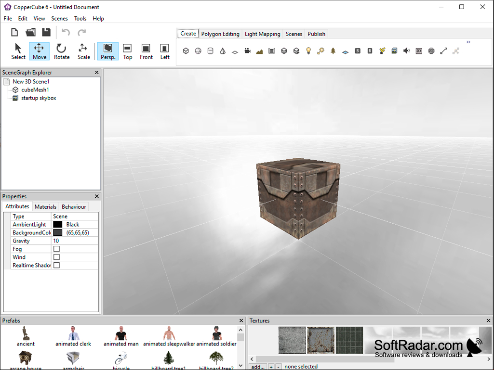
Task: Pick the AmbientLight black color swatch
Action: pyautogui.click(x=58, y=224)
